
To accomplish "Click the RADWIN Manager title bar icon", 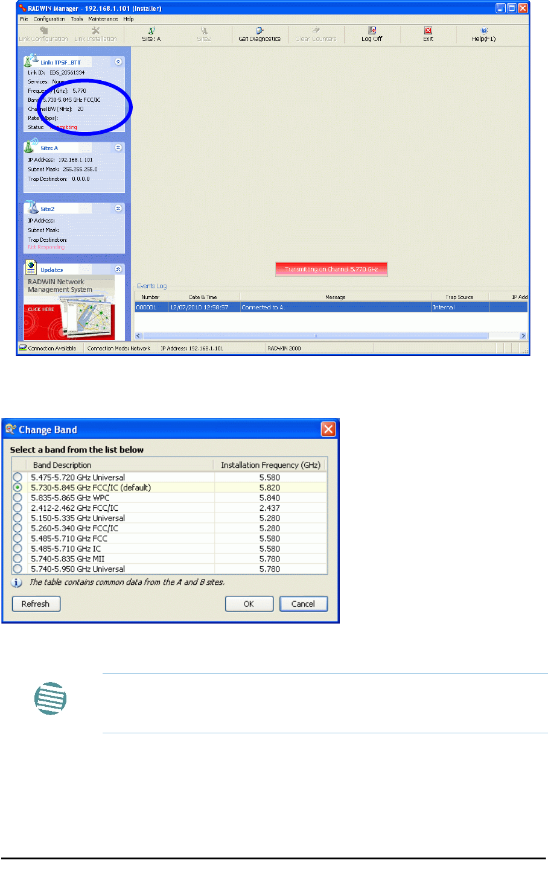I will pyautogui.click(x=23, y=8).
